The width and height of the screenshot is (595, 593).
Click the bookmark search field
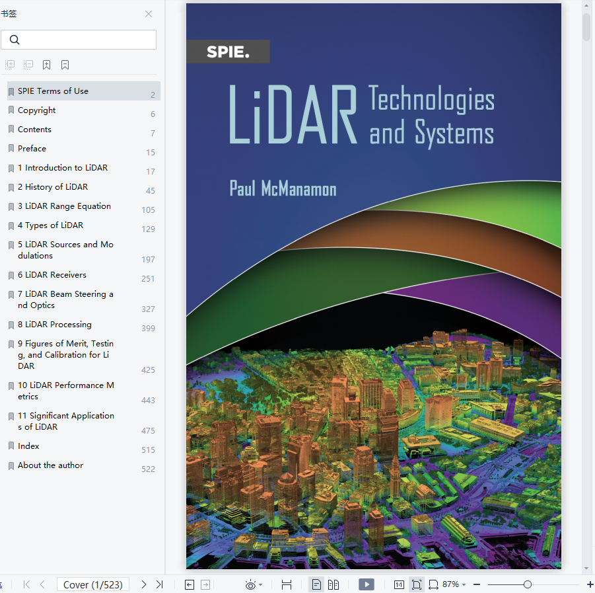click(79, 40)
